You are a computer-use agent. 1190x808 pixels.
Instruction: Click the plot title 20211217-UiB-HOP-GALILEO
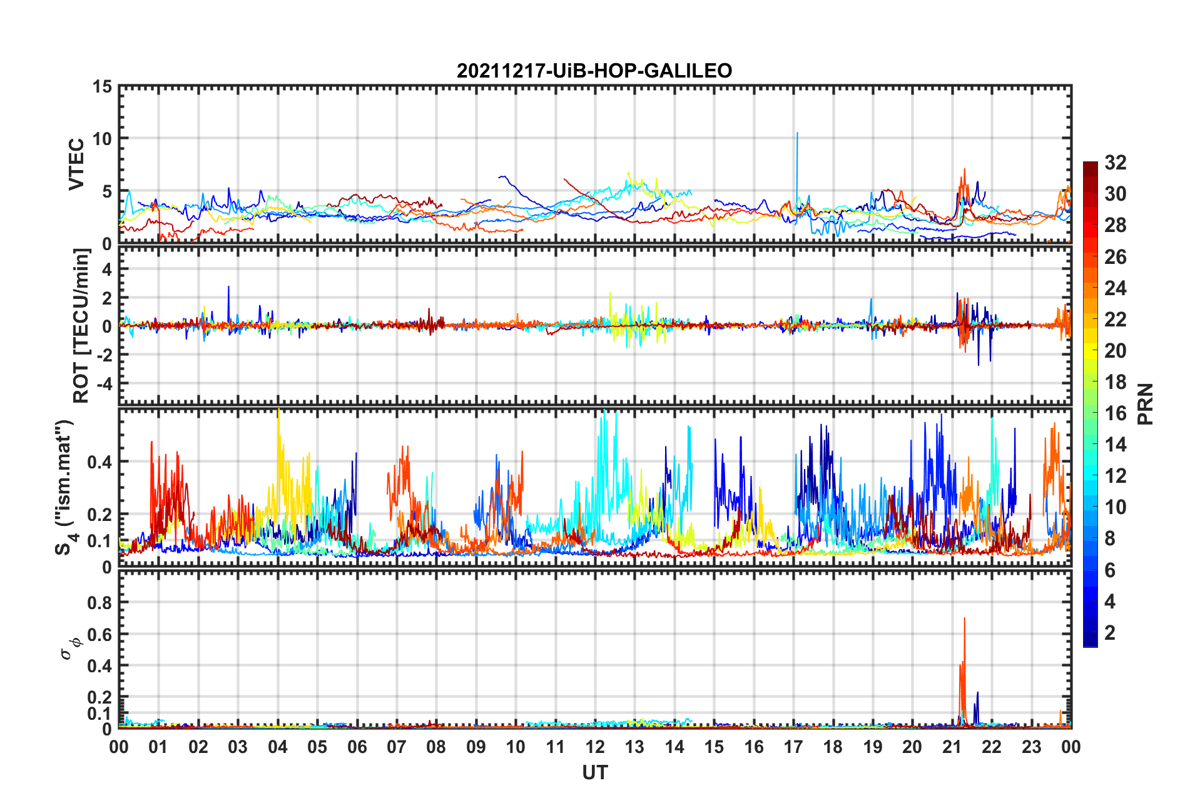tap(594, 71)
